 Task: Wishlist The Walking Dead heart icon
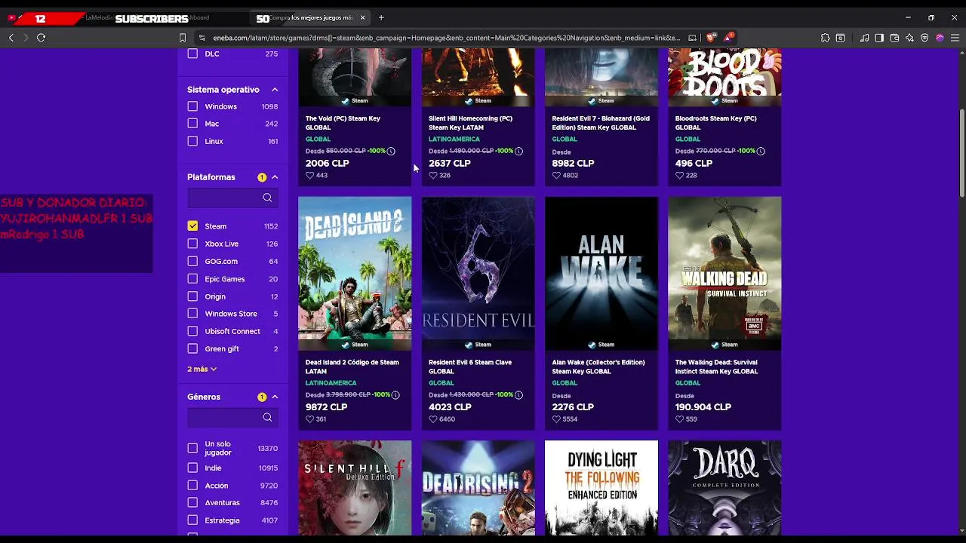pos(679,419)
